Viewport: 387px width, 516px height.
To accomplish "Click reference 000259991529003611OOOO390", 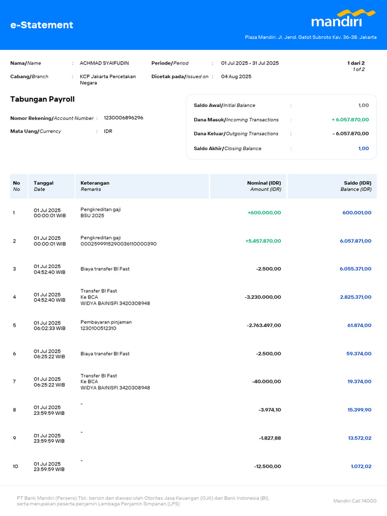I will 118,244.
